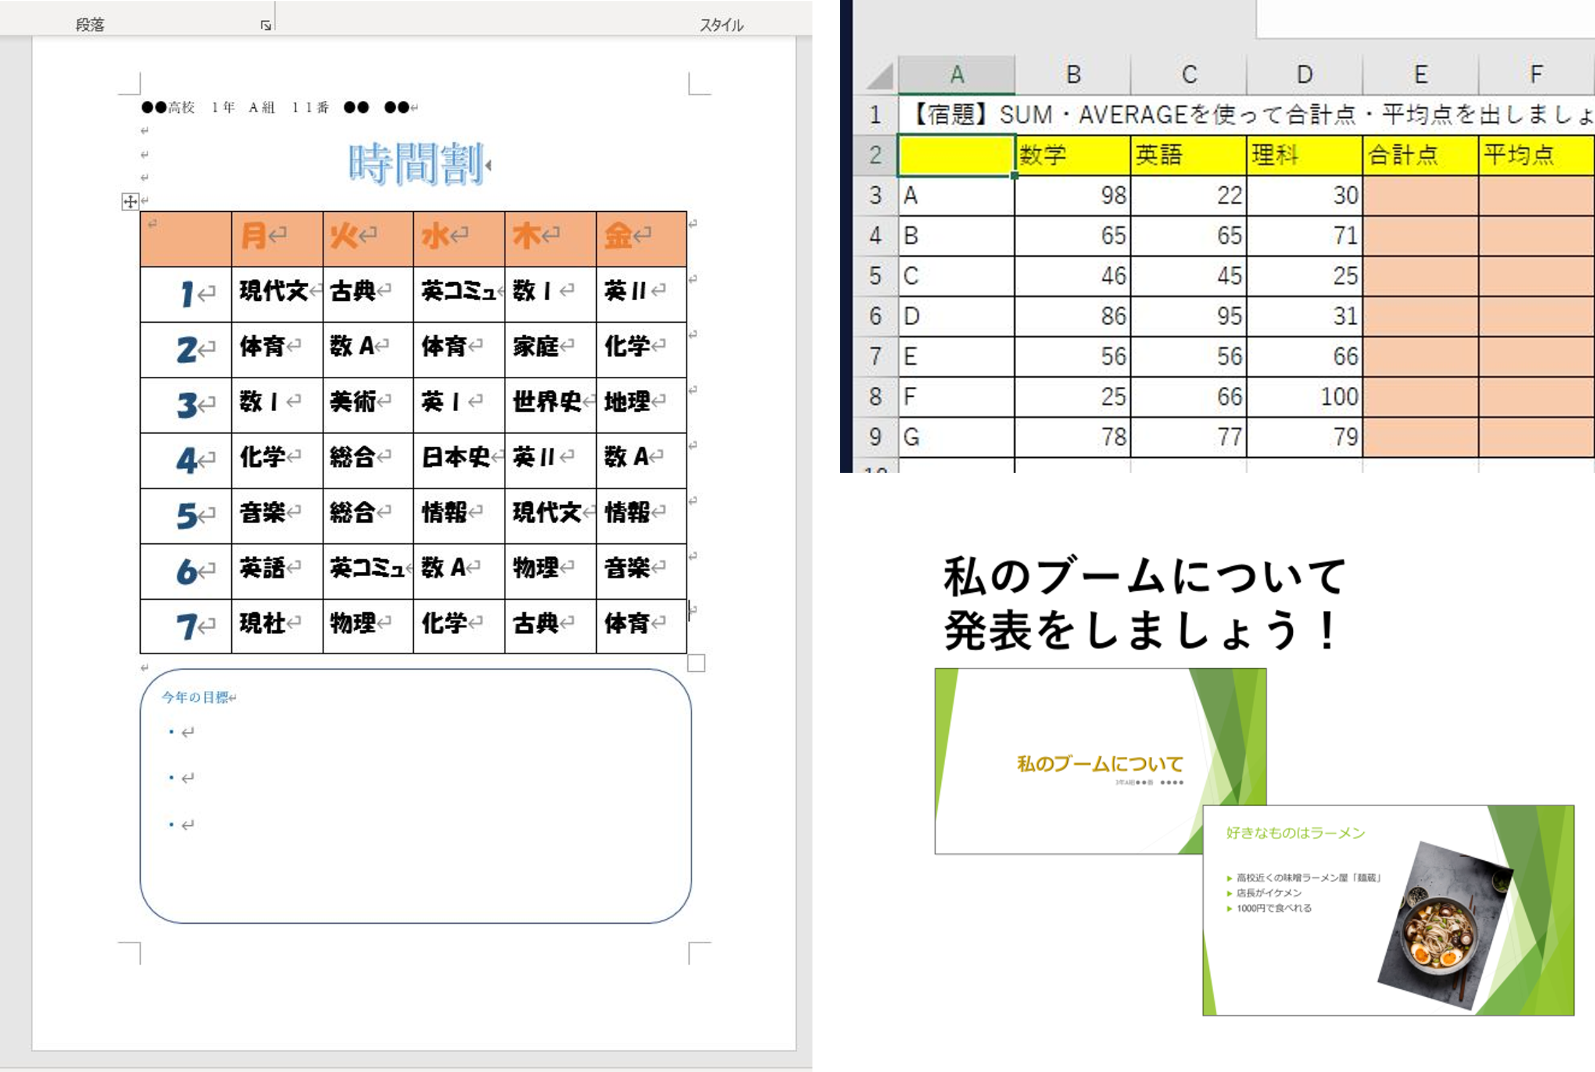
Task: Click period number 4 in timetable
Action: (x=186, y=460)
